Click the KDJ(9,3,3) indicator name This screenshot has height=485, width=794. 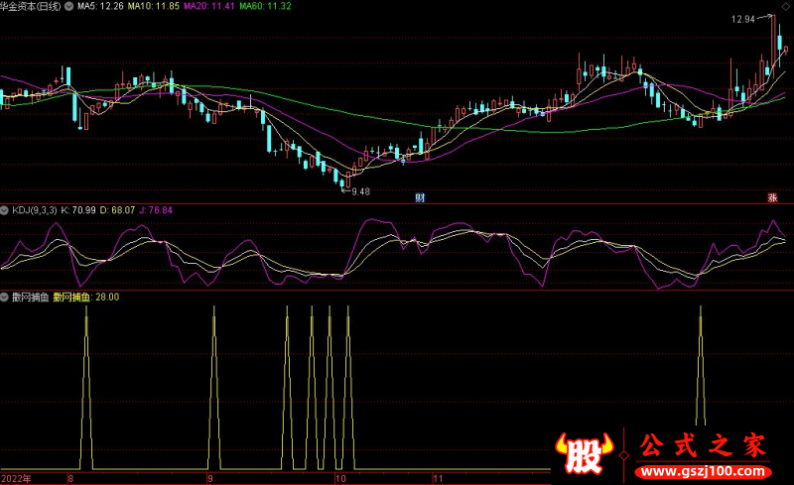[34, 211]
